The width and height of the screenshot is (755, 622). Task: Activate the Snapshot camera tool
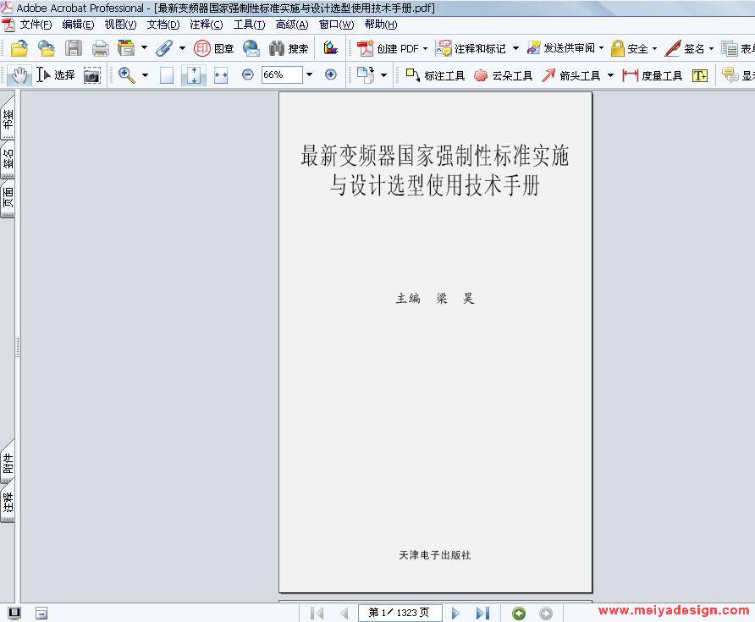point(91,75)
